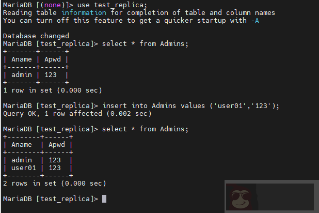This screenshot has height=213, width=319.
Task: Click the "123" password in the user01 row
Action: click(x=56, y=168)
